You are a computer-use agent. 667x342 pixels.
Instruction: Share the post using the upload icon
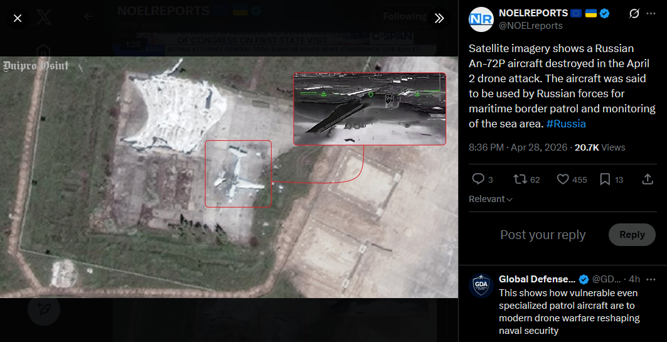pos(648,179)
